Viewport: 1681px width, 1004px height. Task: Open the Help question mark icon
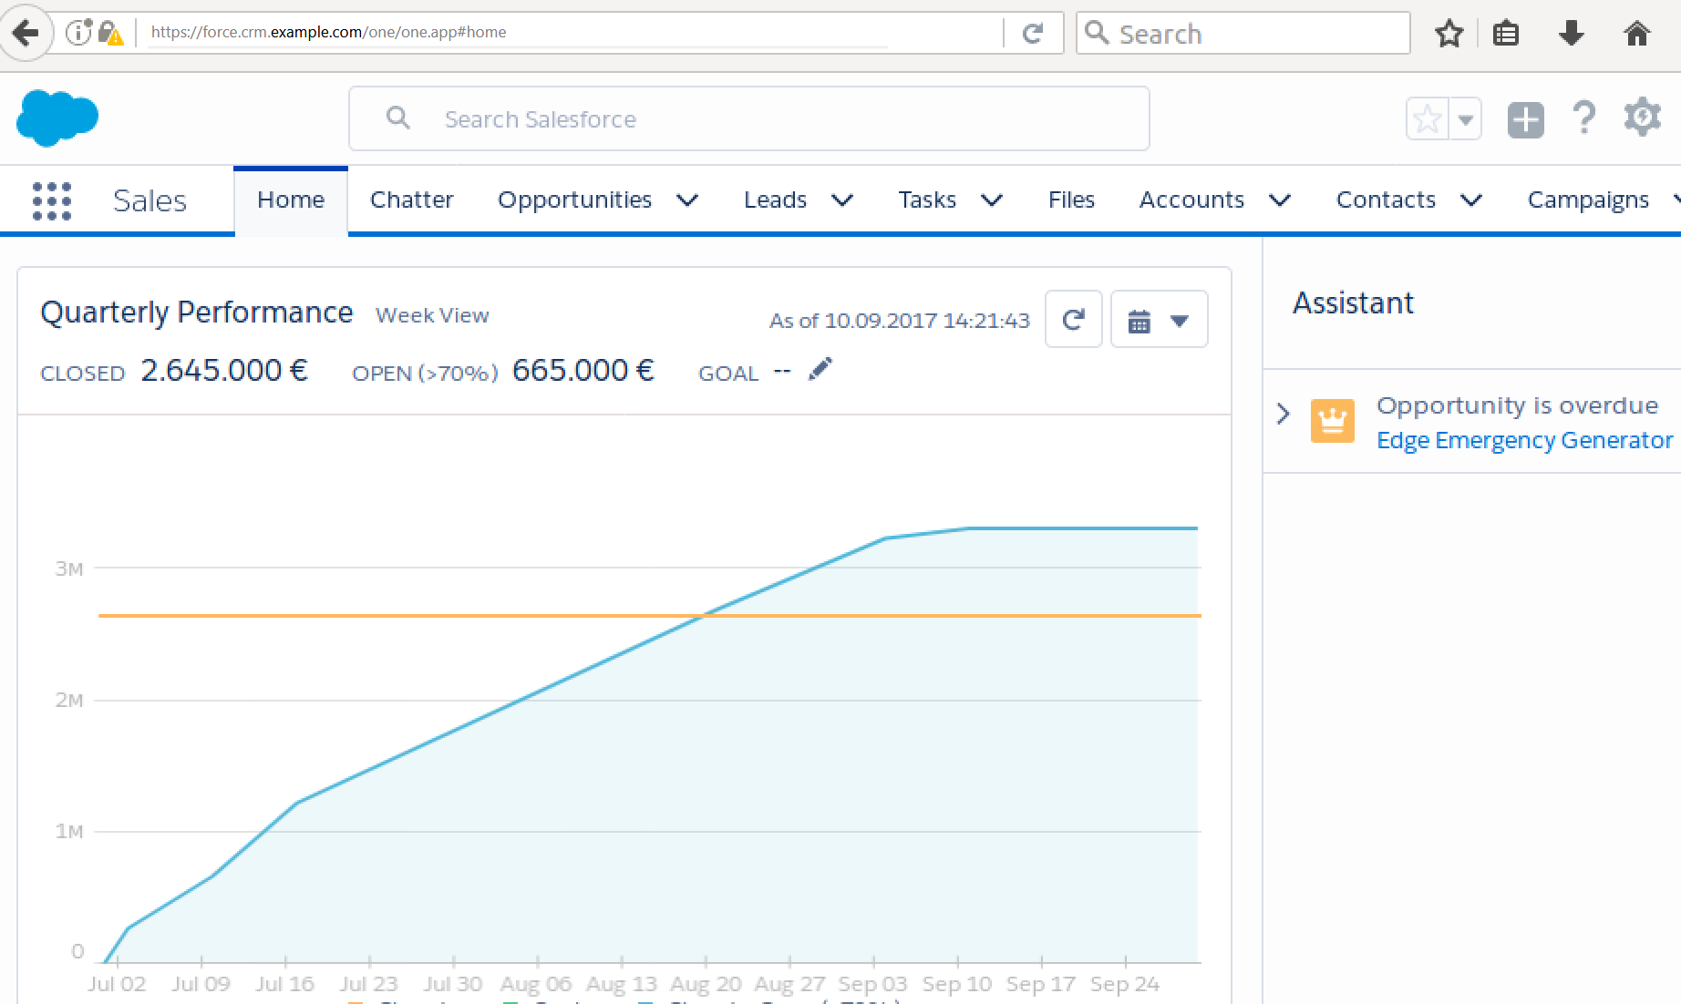point(1584,118)
